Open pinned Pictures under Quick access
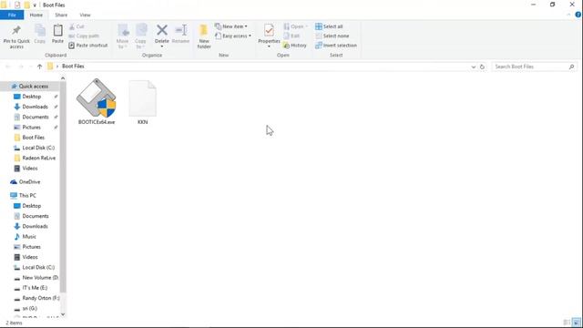This screenshot has width=583, height=328. pos(31,128)
